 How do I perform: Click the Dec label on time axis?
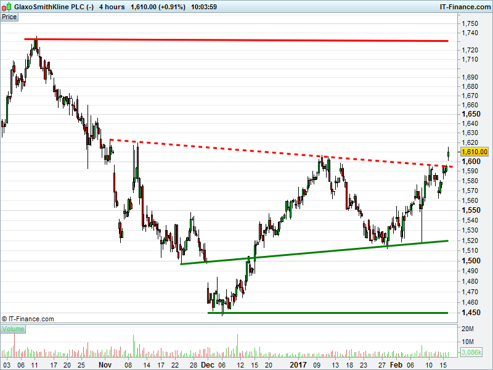[x=208, y=365]
